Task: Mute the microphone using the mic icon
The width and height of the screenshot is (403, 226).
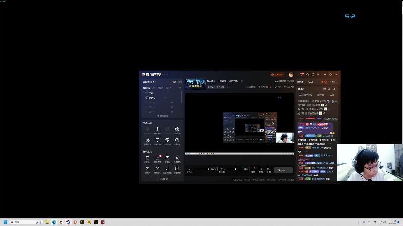Action: pos(190,169)
